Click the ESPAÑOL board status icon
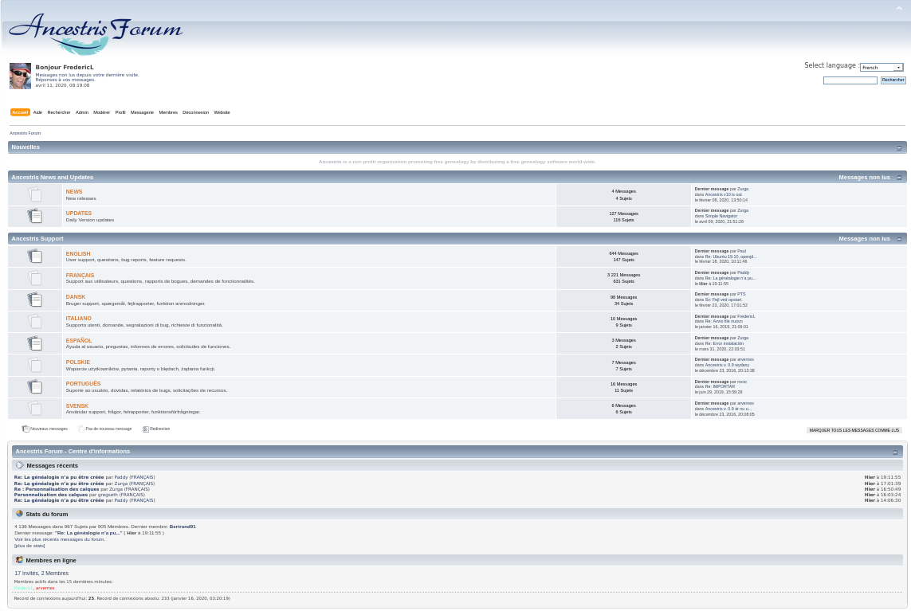The image size is (911, 611). [x=35, y=343]
